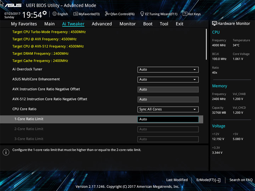Click the Ai Overclock Tuner label

(x=27, y=69)
